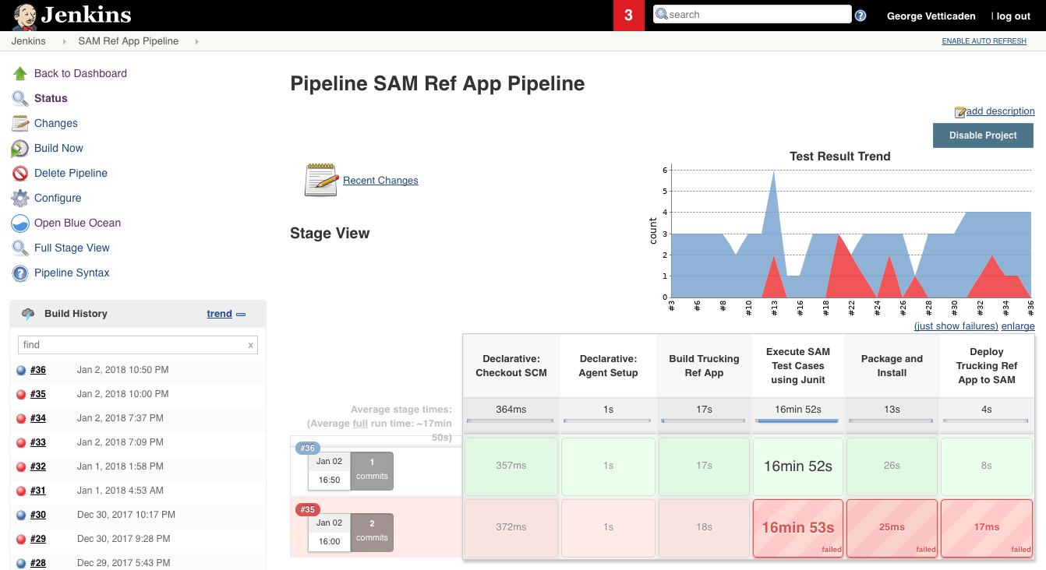This screenshot has width=1046, height=570.
Task: Click the Configure gear icon
Action: point(20,198)
